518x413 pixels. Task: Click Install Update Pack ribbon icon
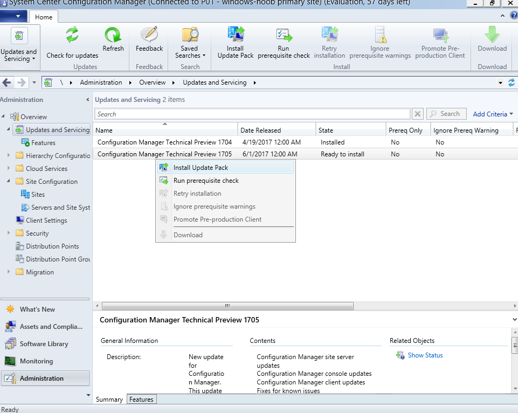tap(236, 35)
